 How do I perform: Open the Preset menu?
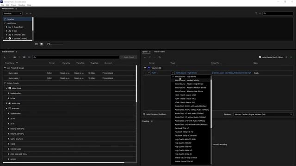[13, 5]
